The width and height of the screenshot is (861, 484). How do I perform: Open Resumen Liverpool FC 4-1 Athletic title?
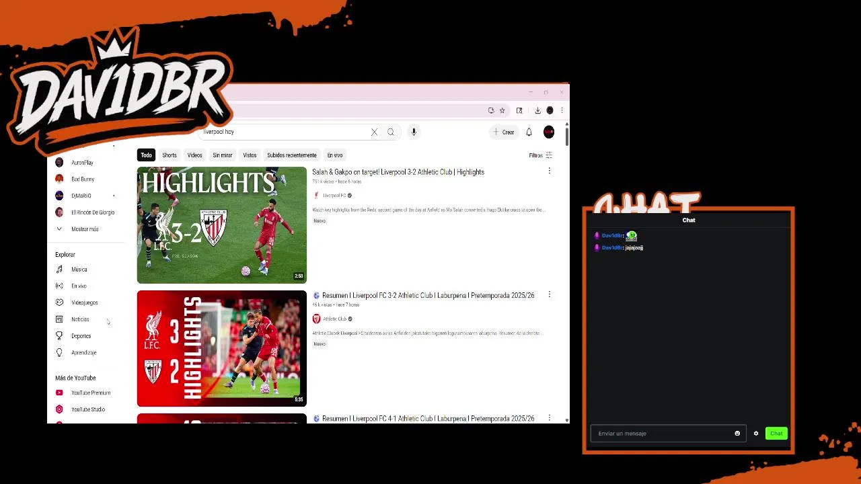(x=428, y=419)
